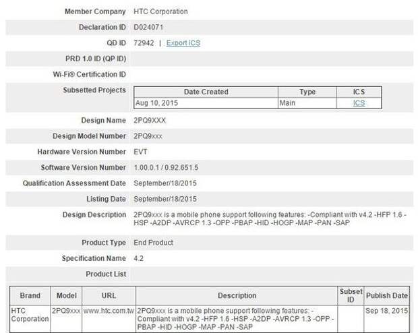Viewport: 418px width, 333px height.
Task: Click the PRD 1.0 ID (QP ID) label
Action: click(96, 59)
